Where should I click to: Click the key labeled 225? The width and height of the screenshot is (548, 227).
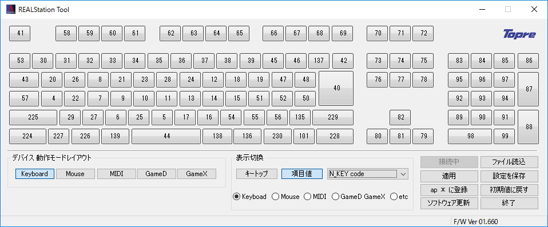[33, 117]
